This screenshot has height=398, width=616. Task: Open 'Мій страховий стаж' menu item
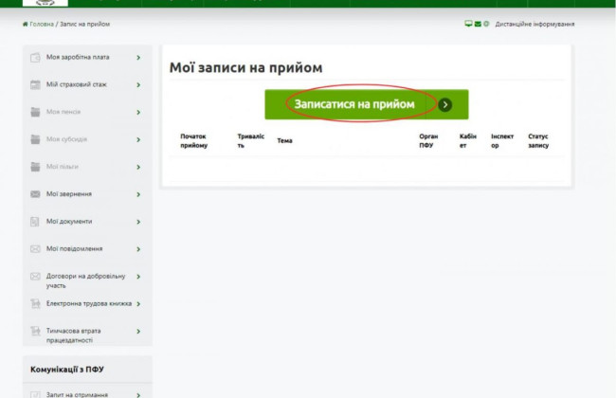click(77, 84)
